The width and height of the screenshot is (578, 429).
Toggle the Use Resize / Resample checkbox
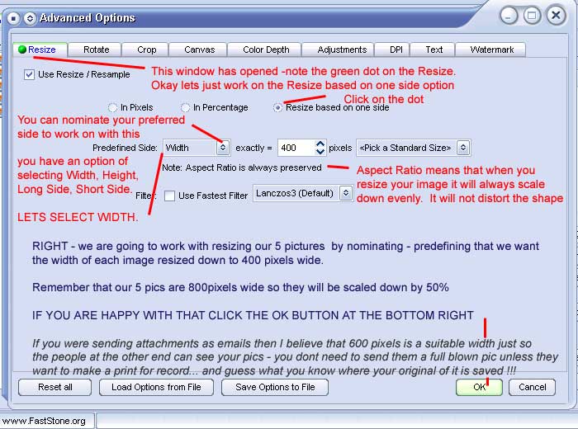[29, 75]
